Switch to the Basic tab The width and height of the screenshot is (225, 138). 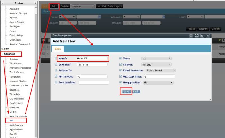[58, 48]
